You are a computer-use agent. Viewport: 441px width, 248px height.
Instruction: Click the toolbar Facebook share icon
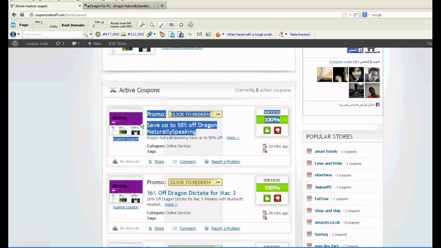point(180,34)
